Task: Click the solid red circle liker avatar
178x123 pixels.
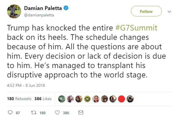Action: click(x=121, y=99)
